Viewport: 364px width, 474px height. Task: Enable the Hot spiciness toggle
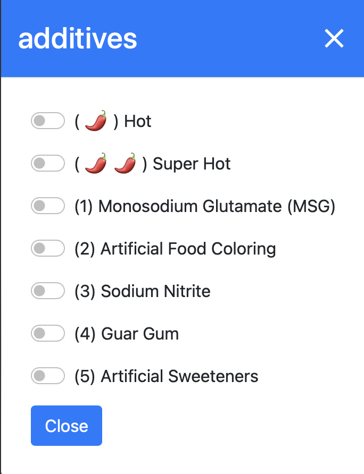pyautogui.click(x=48, y=121)
